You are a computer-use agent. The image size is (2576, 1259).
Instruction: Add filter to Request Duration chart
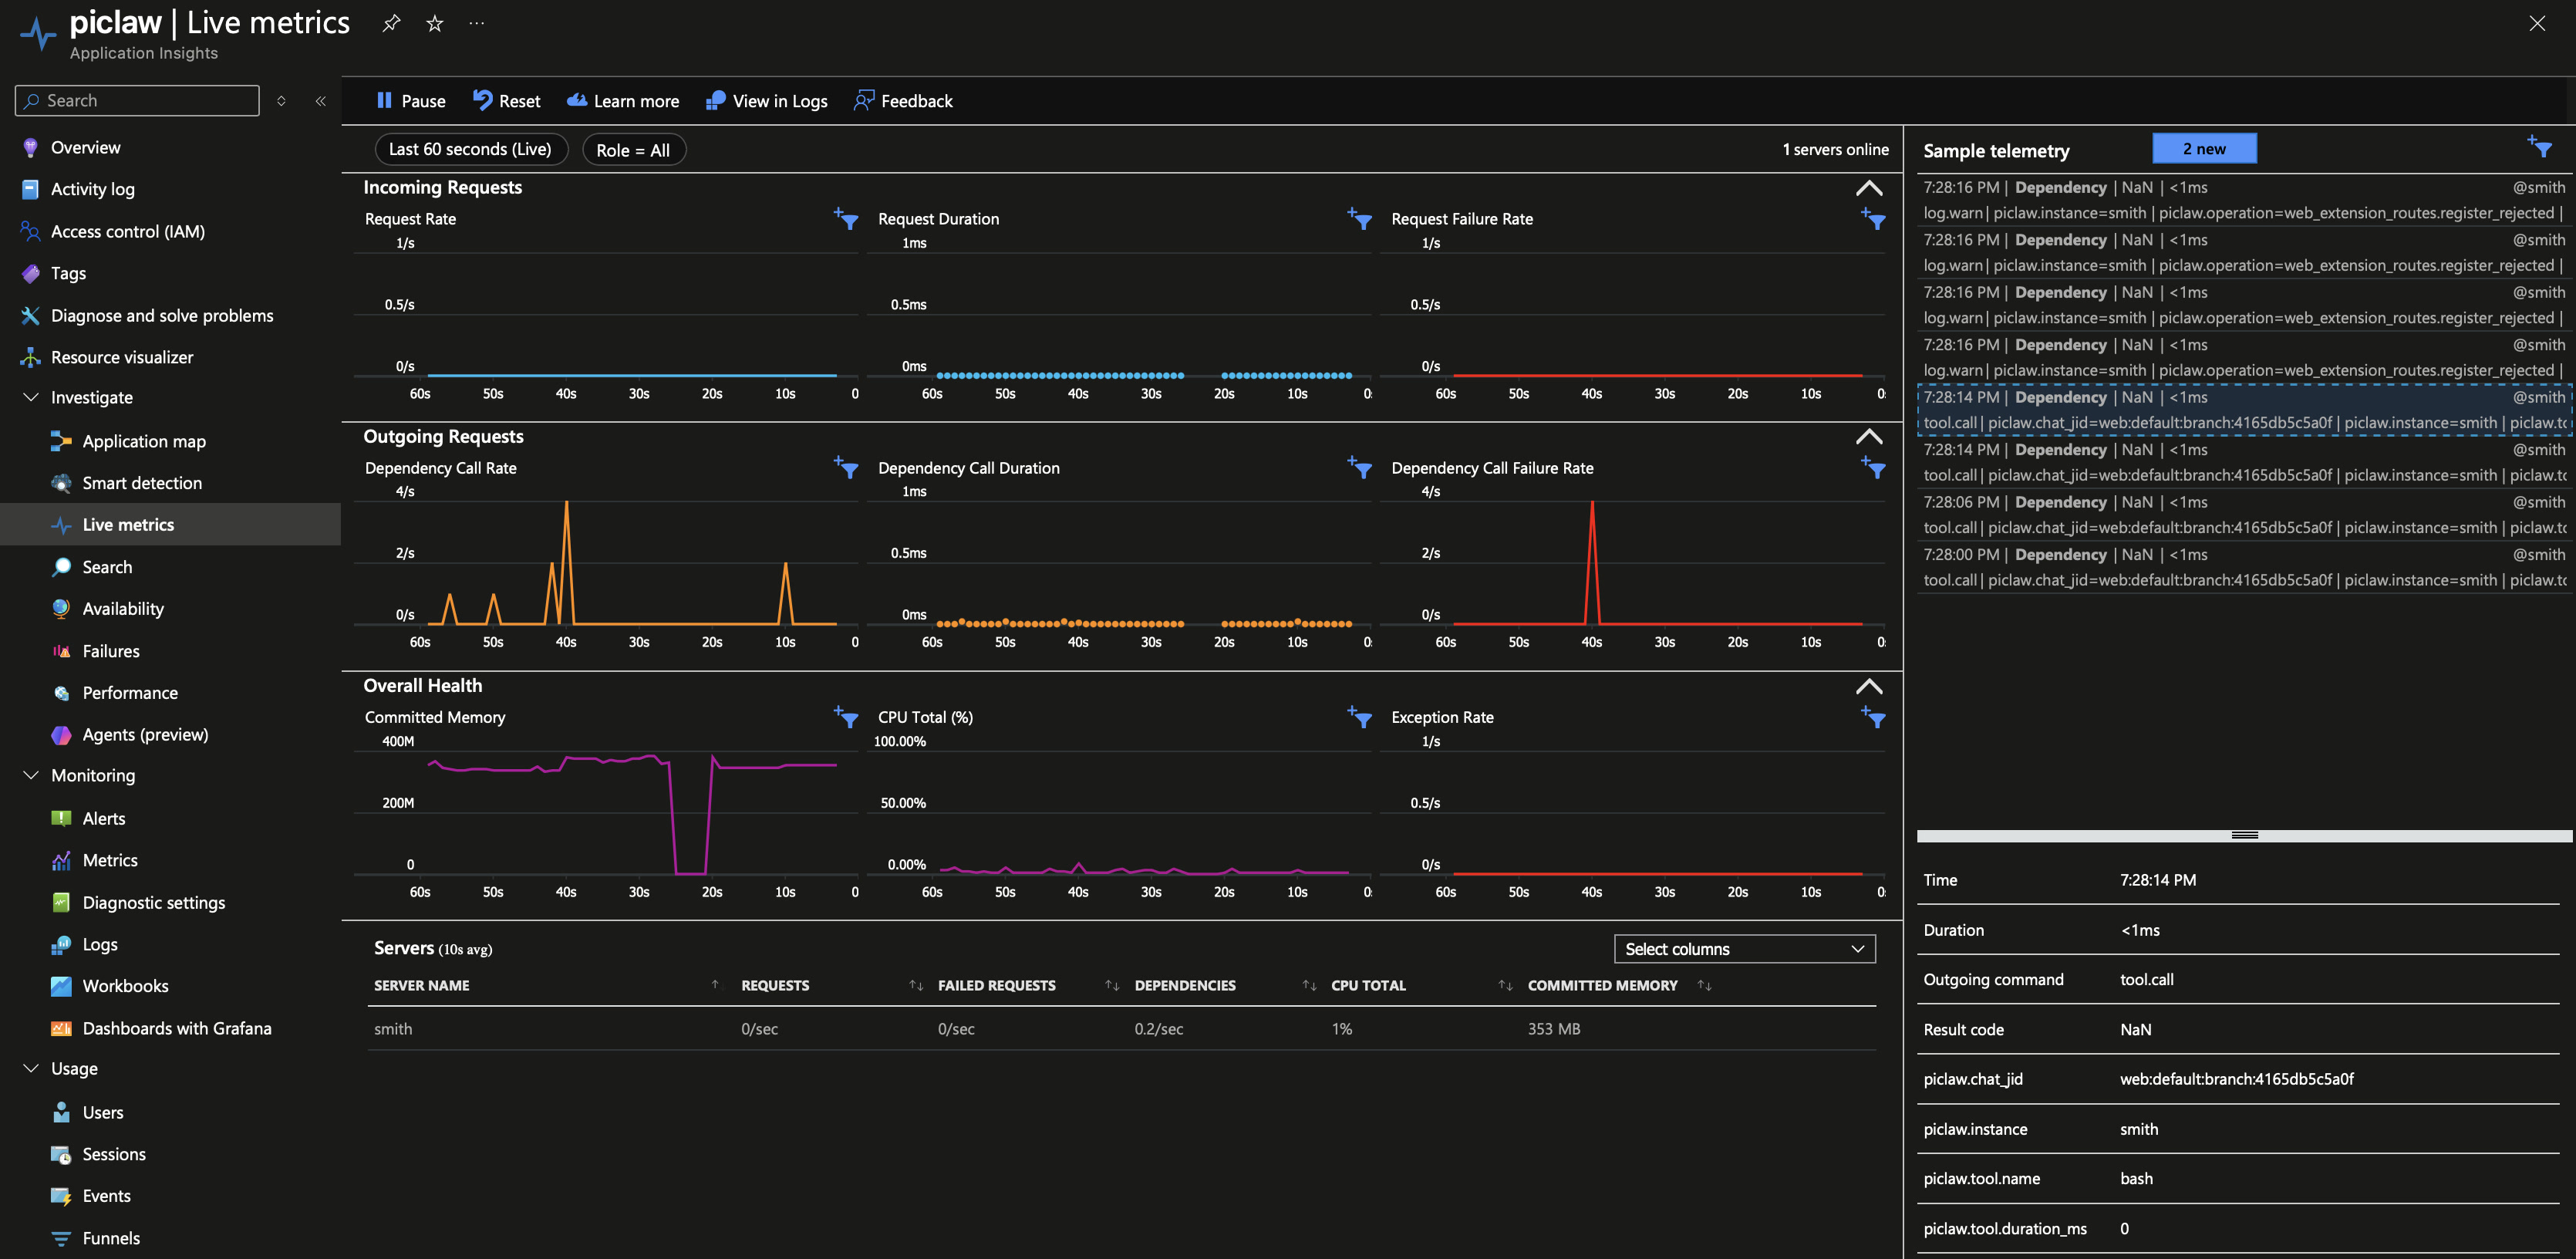pos(1359,218)
